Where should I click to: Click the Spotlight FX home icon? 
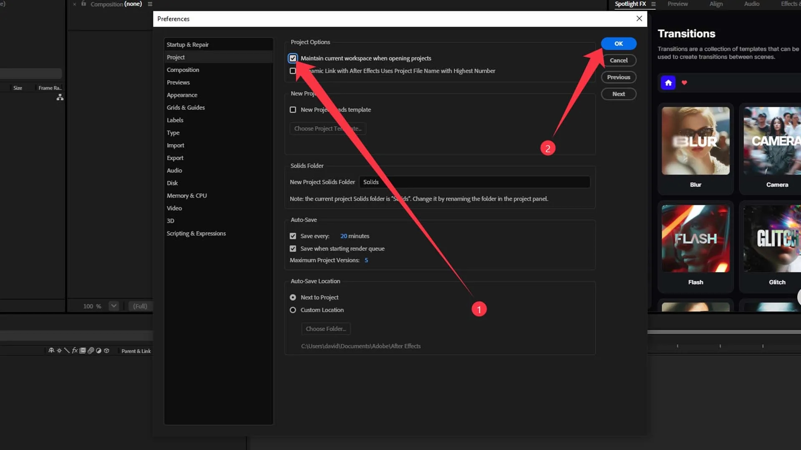point(668,82)
